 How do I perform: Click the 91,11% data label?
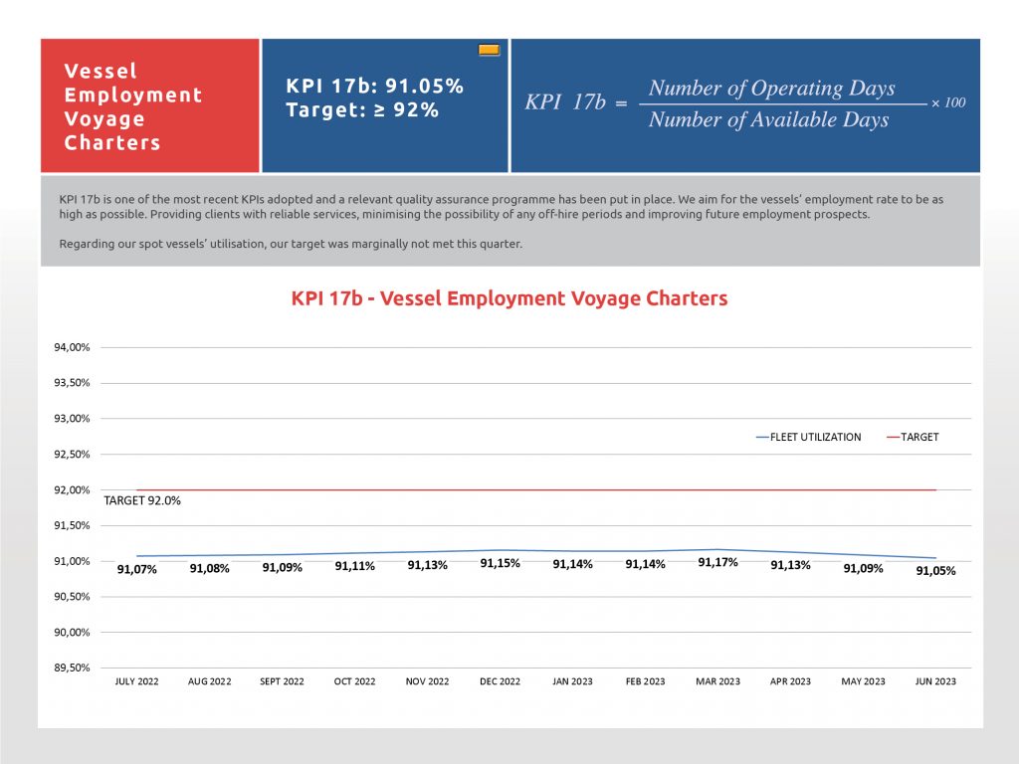[355, 566]
